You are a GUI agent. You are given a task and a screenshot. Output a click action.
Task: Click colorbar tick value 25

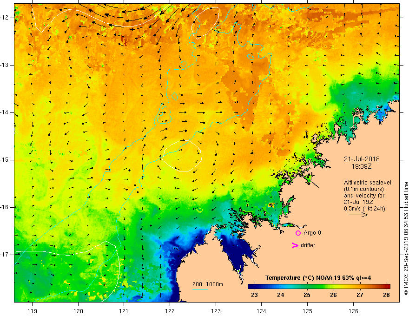click(307, 295)
